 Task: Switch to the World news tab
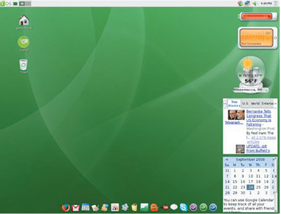(x=255, y=103)
